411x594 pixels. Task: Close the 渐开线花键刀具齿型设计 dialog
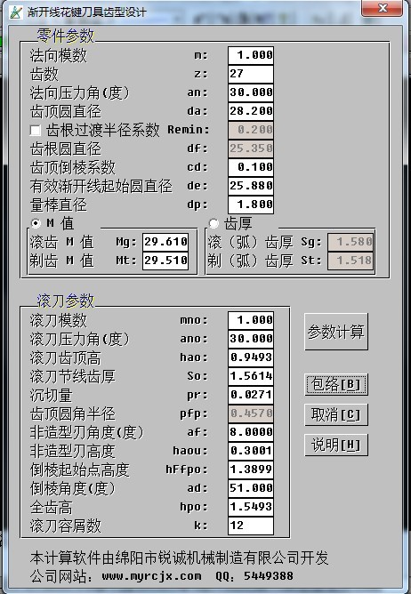382,8
